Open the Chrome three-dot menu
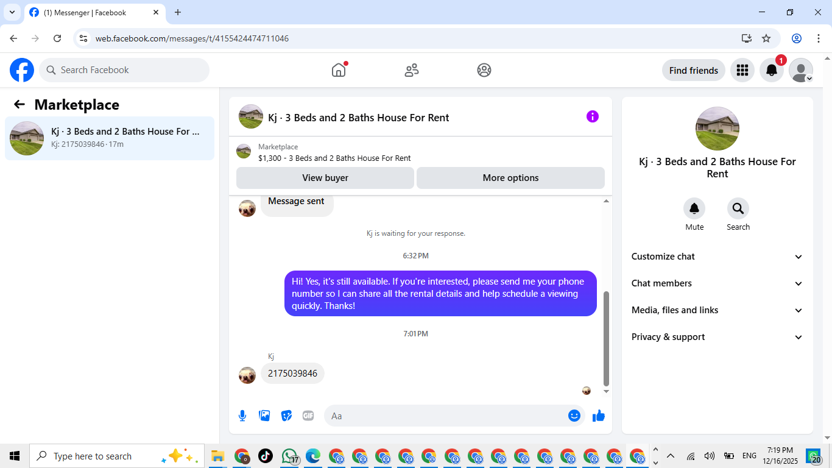This screenshot has height=468, width=832. 818,38
